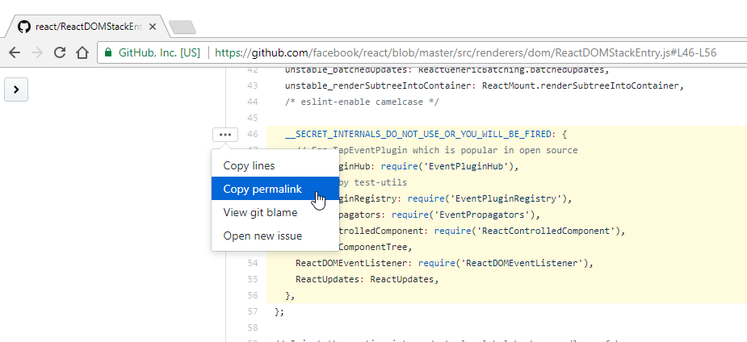747x342 pixels.
Task: Click the GitHub favicon on the tab
Action: pos(23,27)
